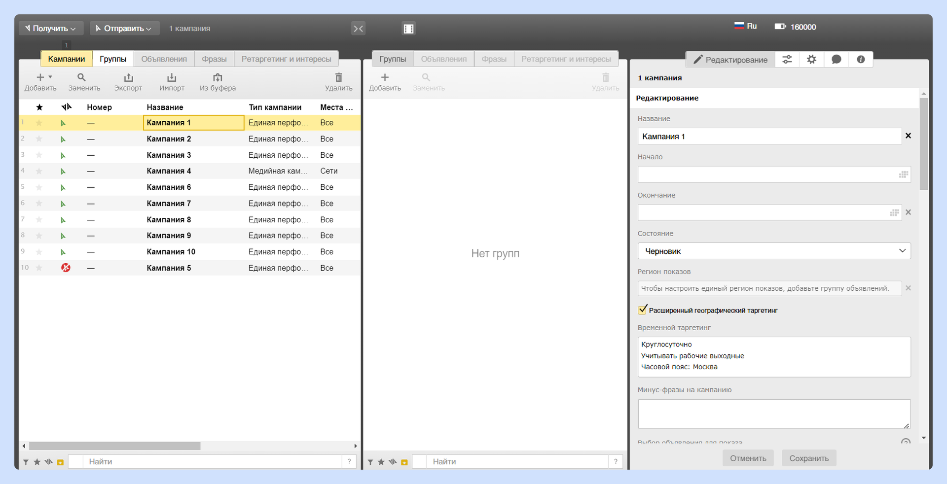
Task: Select the Кампания 4 row
Action: 190,171
